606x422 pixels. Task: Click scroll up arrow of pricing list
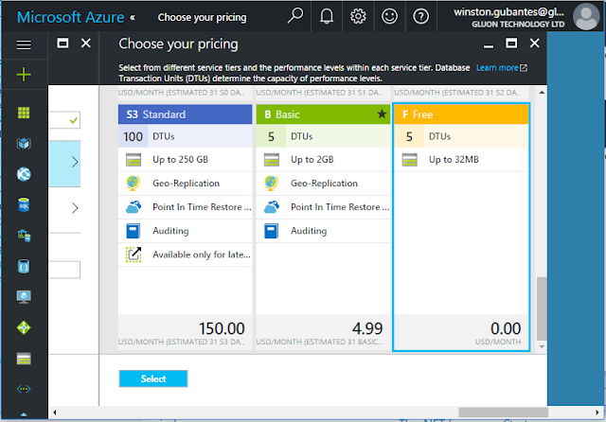pyautogui.click(x=542, y=93)
